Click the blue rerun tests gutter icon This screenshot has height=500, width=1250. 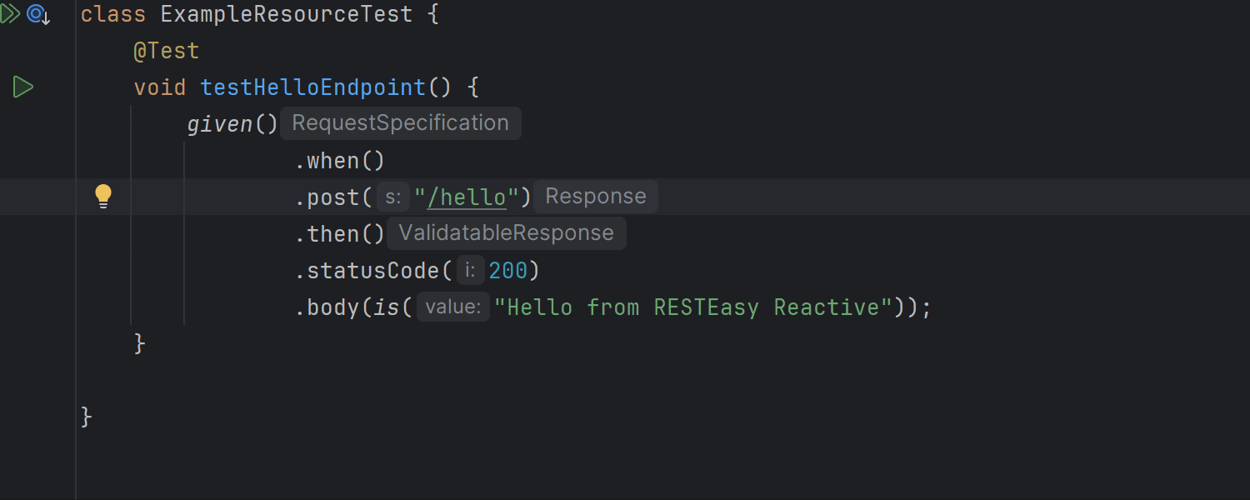[37, 13]
